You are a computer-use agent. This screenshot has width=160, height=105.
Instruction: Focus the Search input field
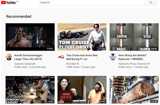(x=92, y=2)
